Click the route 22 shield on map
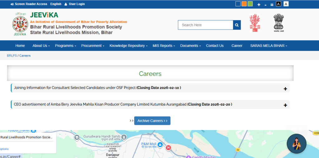 tap(237, 150)
